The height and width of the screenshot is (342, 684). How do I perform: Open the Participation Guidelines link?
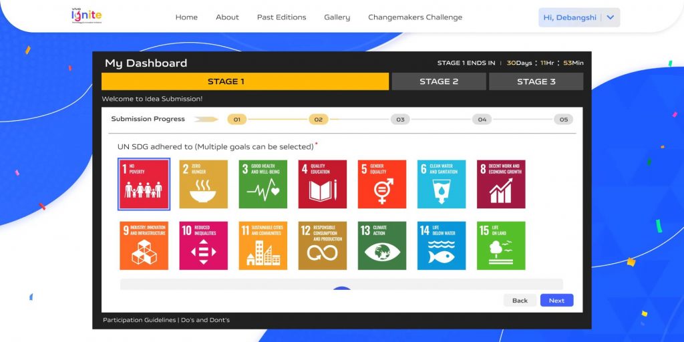(x=139, y=320)
